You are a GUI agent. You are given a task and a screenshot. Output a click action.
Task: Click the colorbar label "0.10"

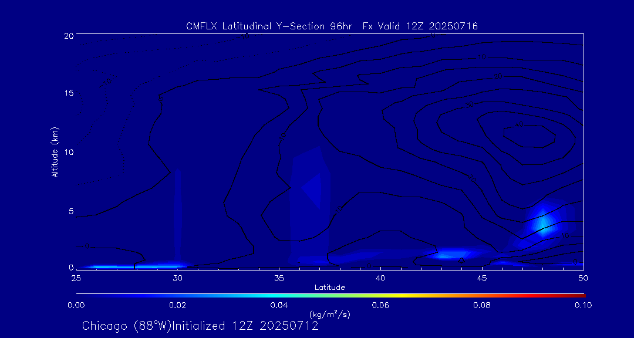click(x=584, y=305)
